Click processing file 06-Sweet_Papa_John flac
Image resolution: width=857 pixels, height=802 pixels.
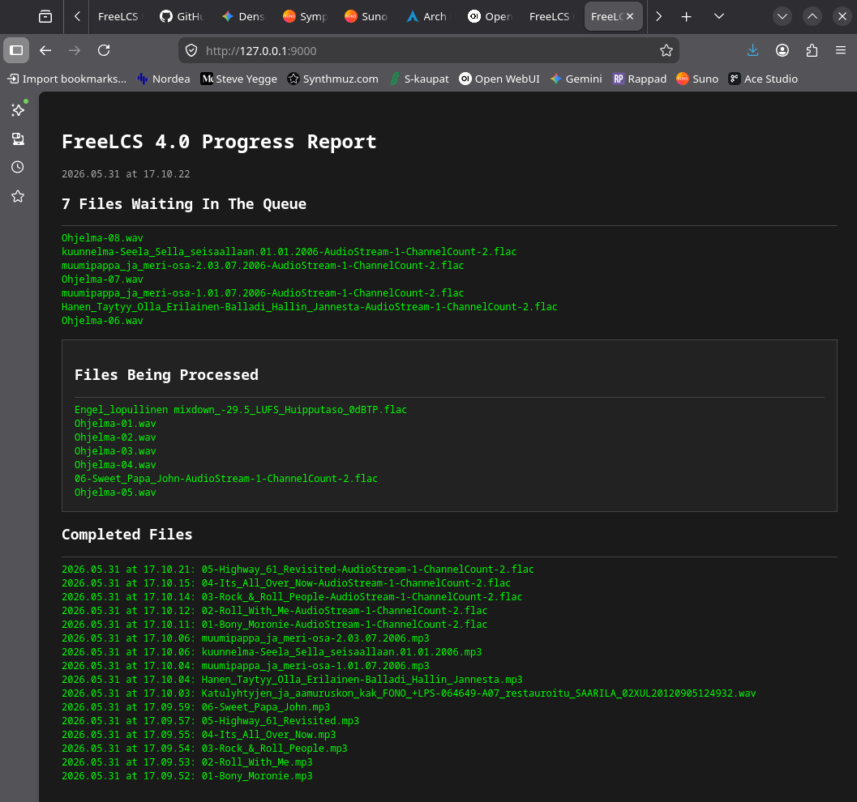tap(226, 478)
